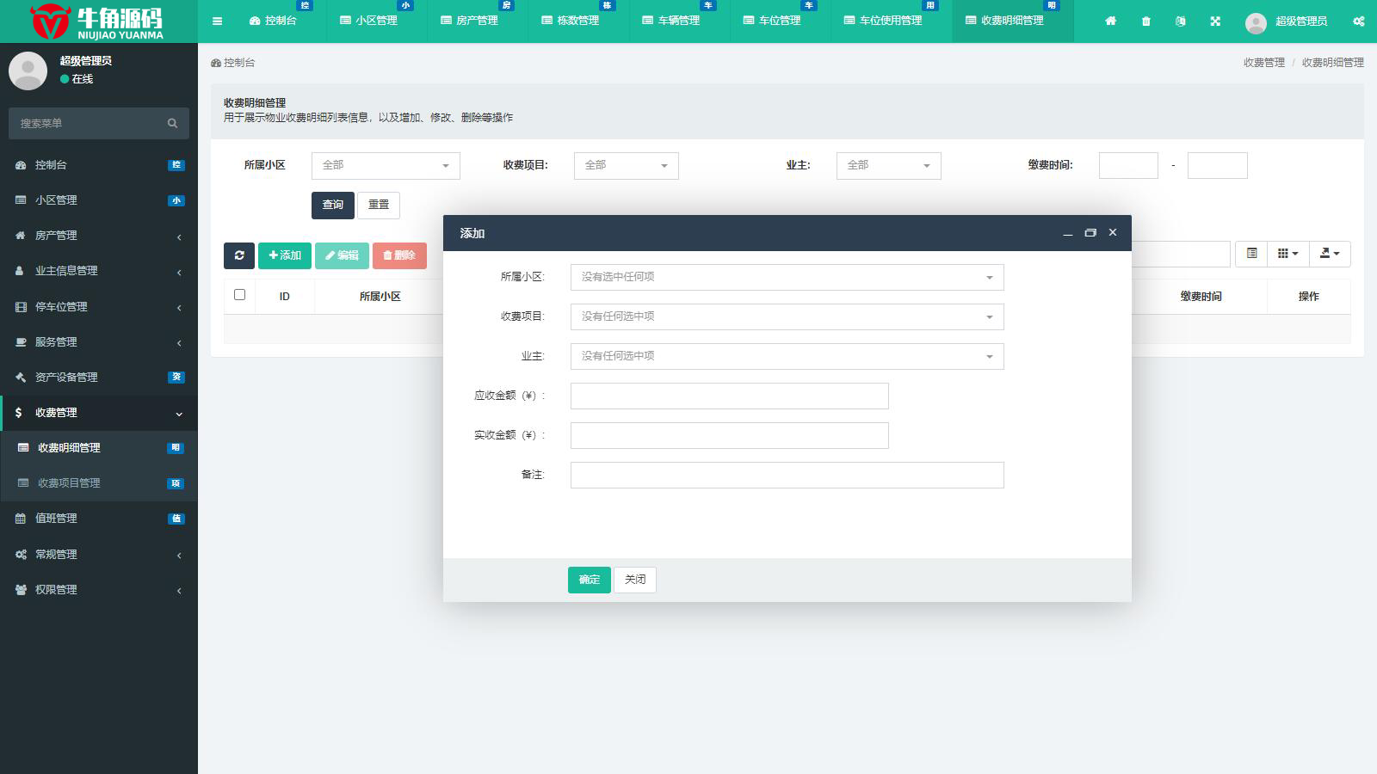Viewport: 1377px width, 774px height.
Task: Toggle table view icon in toolbar
Action: pyautogui.click(x=1251, y=254)
